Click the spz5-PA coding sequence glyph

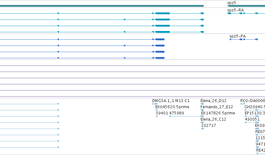[244, 39]
